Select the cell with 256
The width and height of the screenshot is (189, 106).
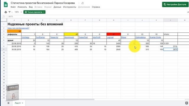71,43
